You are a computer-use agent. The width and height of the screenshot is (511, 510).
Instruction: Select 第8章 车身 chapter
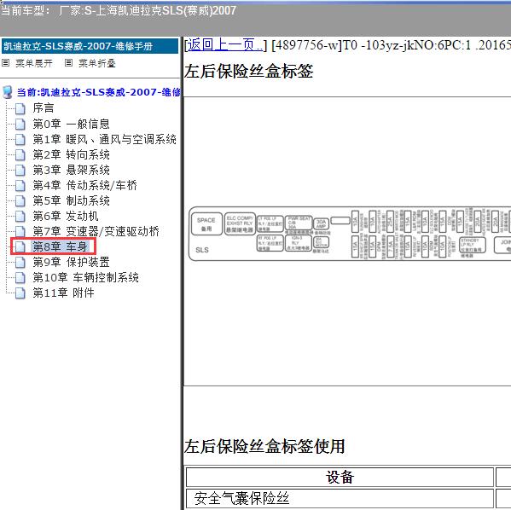point(60,246)
